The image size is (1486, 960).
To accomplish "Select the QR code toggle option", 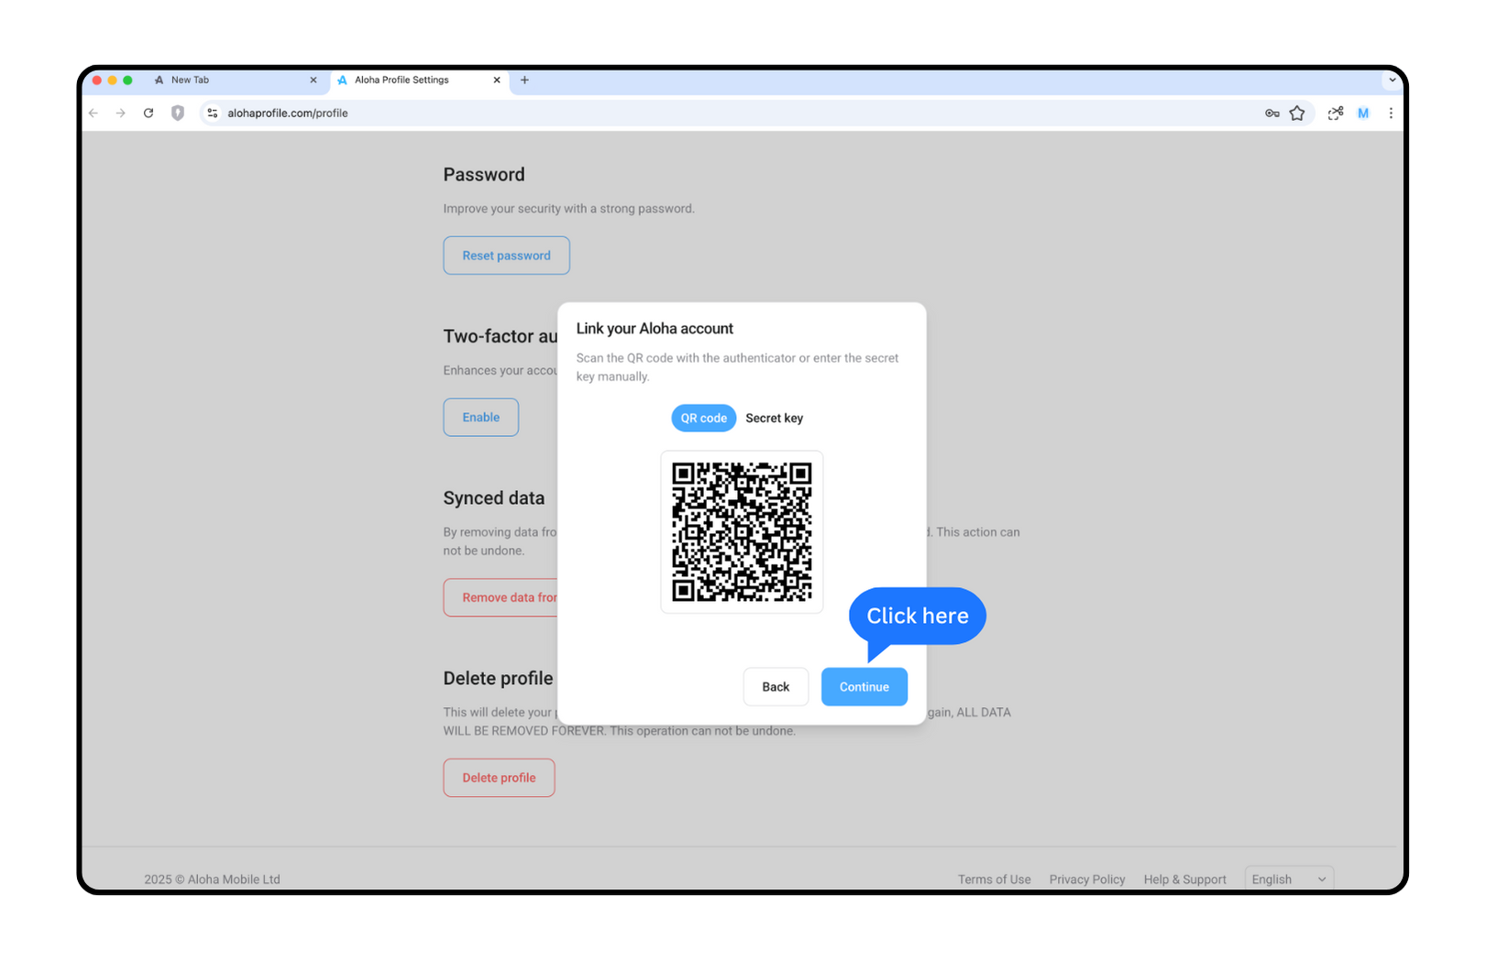I will 703,418.
